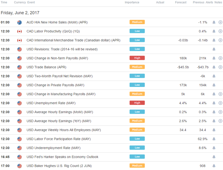Click Medium badge for Baker Hughes Rig Count
Screen dimensions: 223x170
137,166
